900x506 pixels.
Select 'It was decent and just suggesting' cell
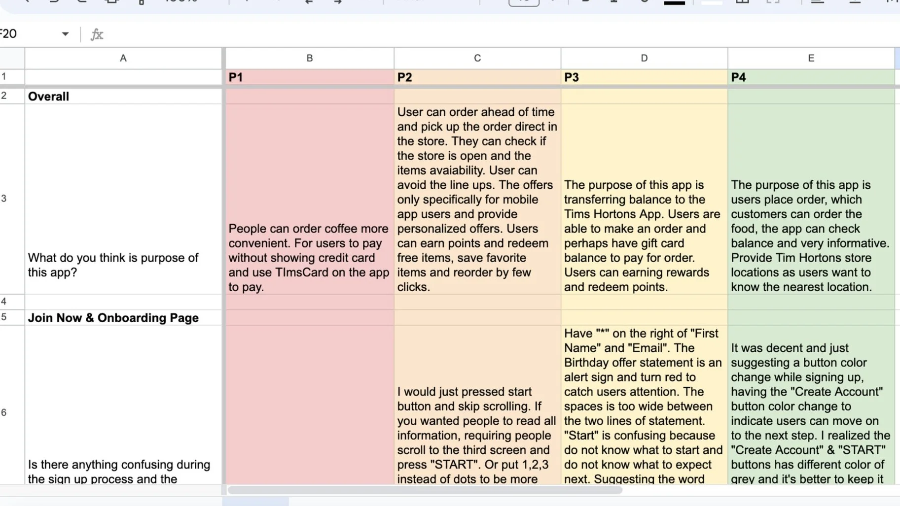tap(811, 405)
